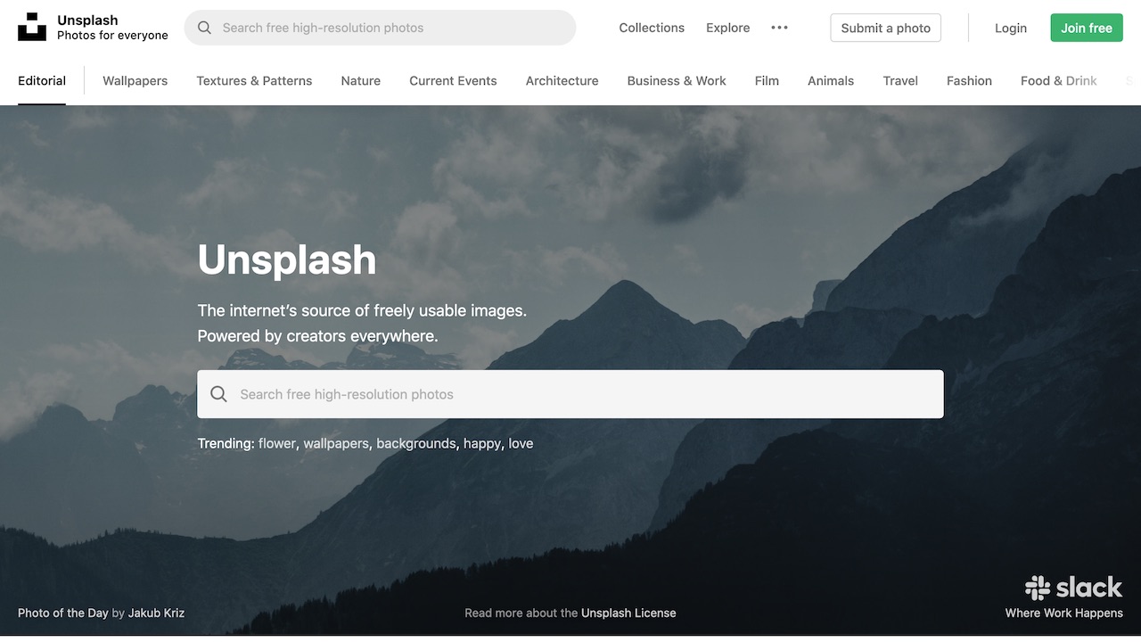Search the trending term love

(521, 443)
